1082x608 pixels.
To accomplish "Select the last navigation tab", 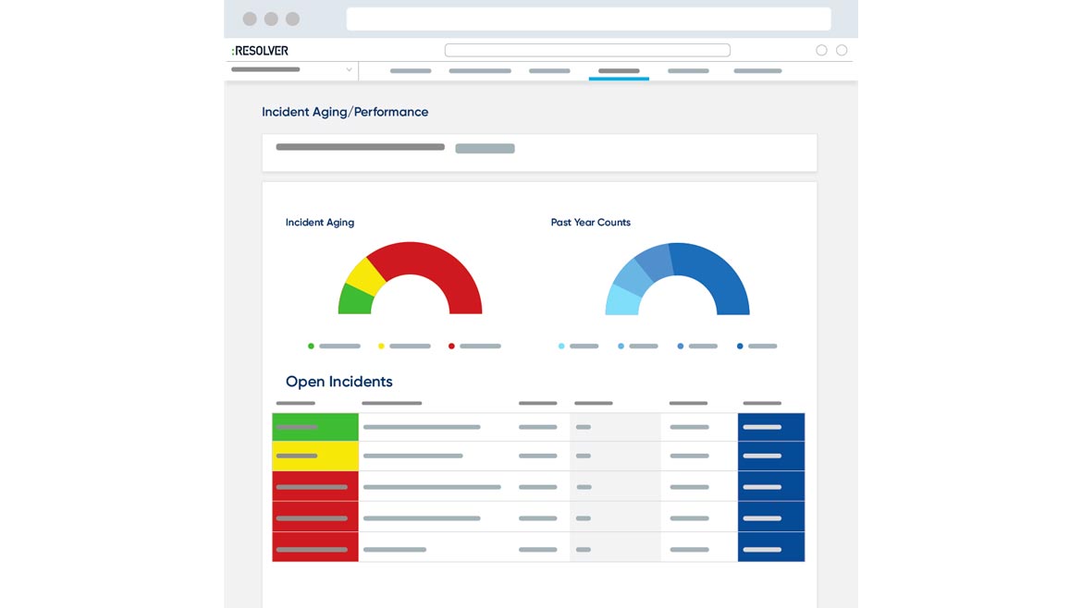I will (757, 71).
